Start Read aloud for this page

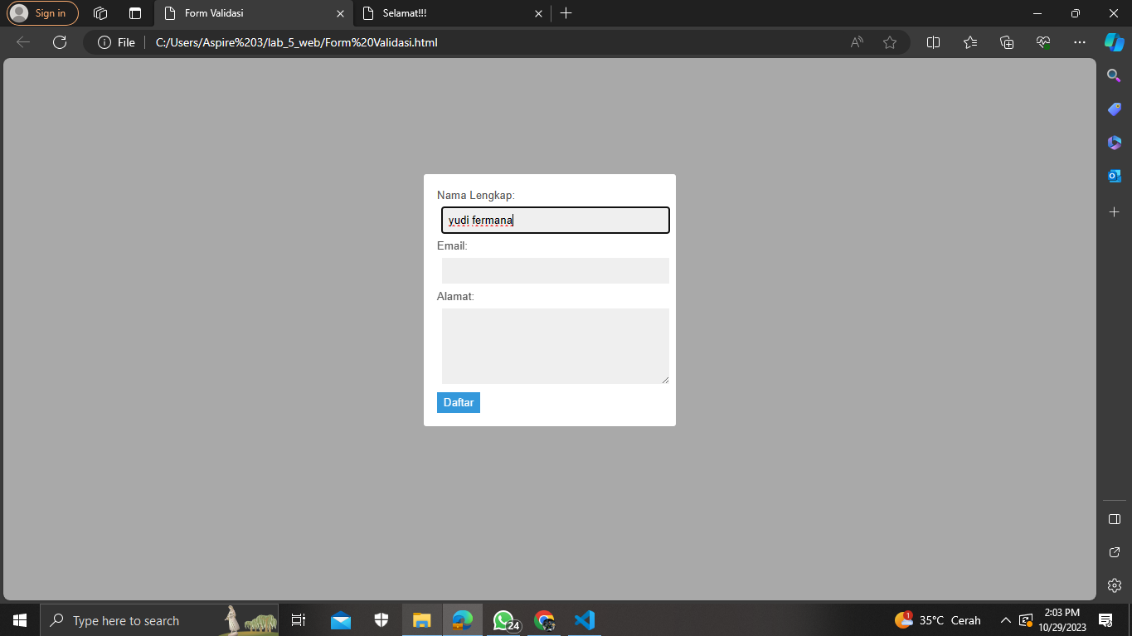click(x=855, y=42)
